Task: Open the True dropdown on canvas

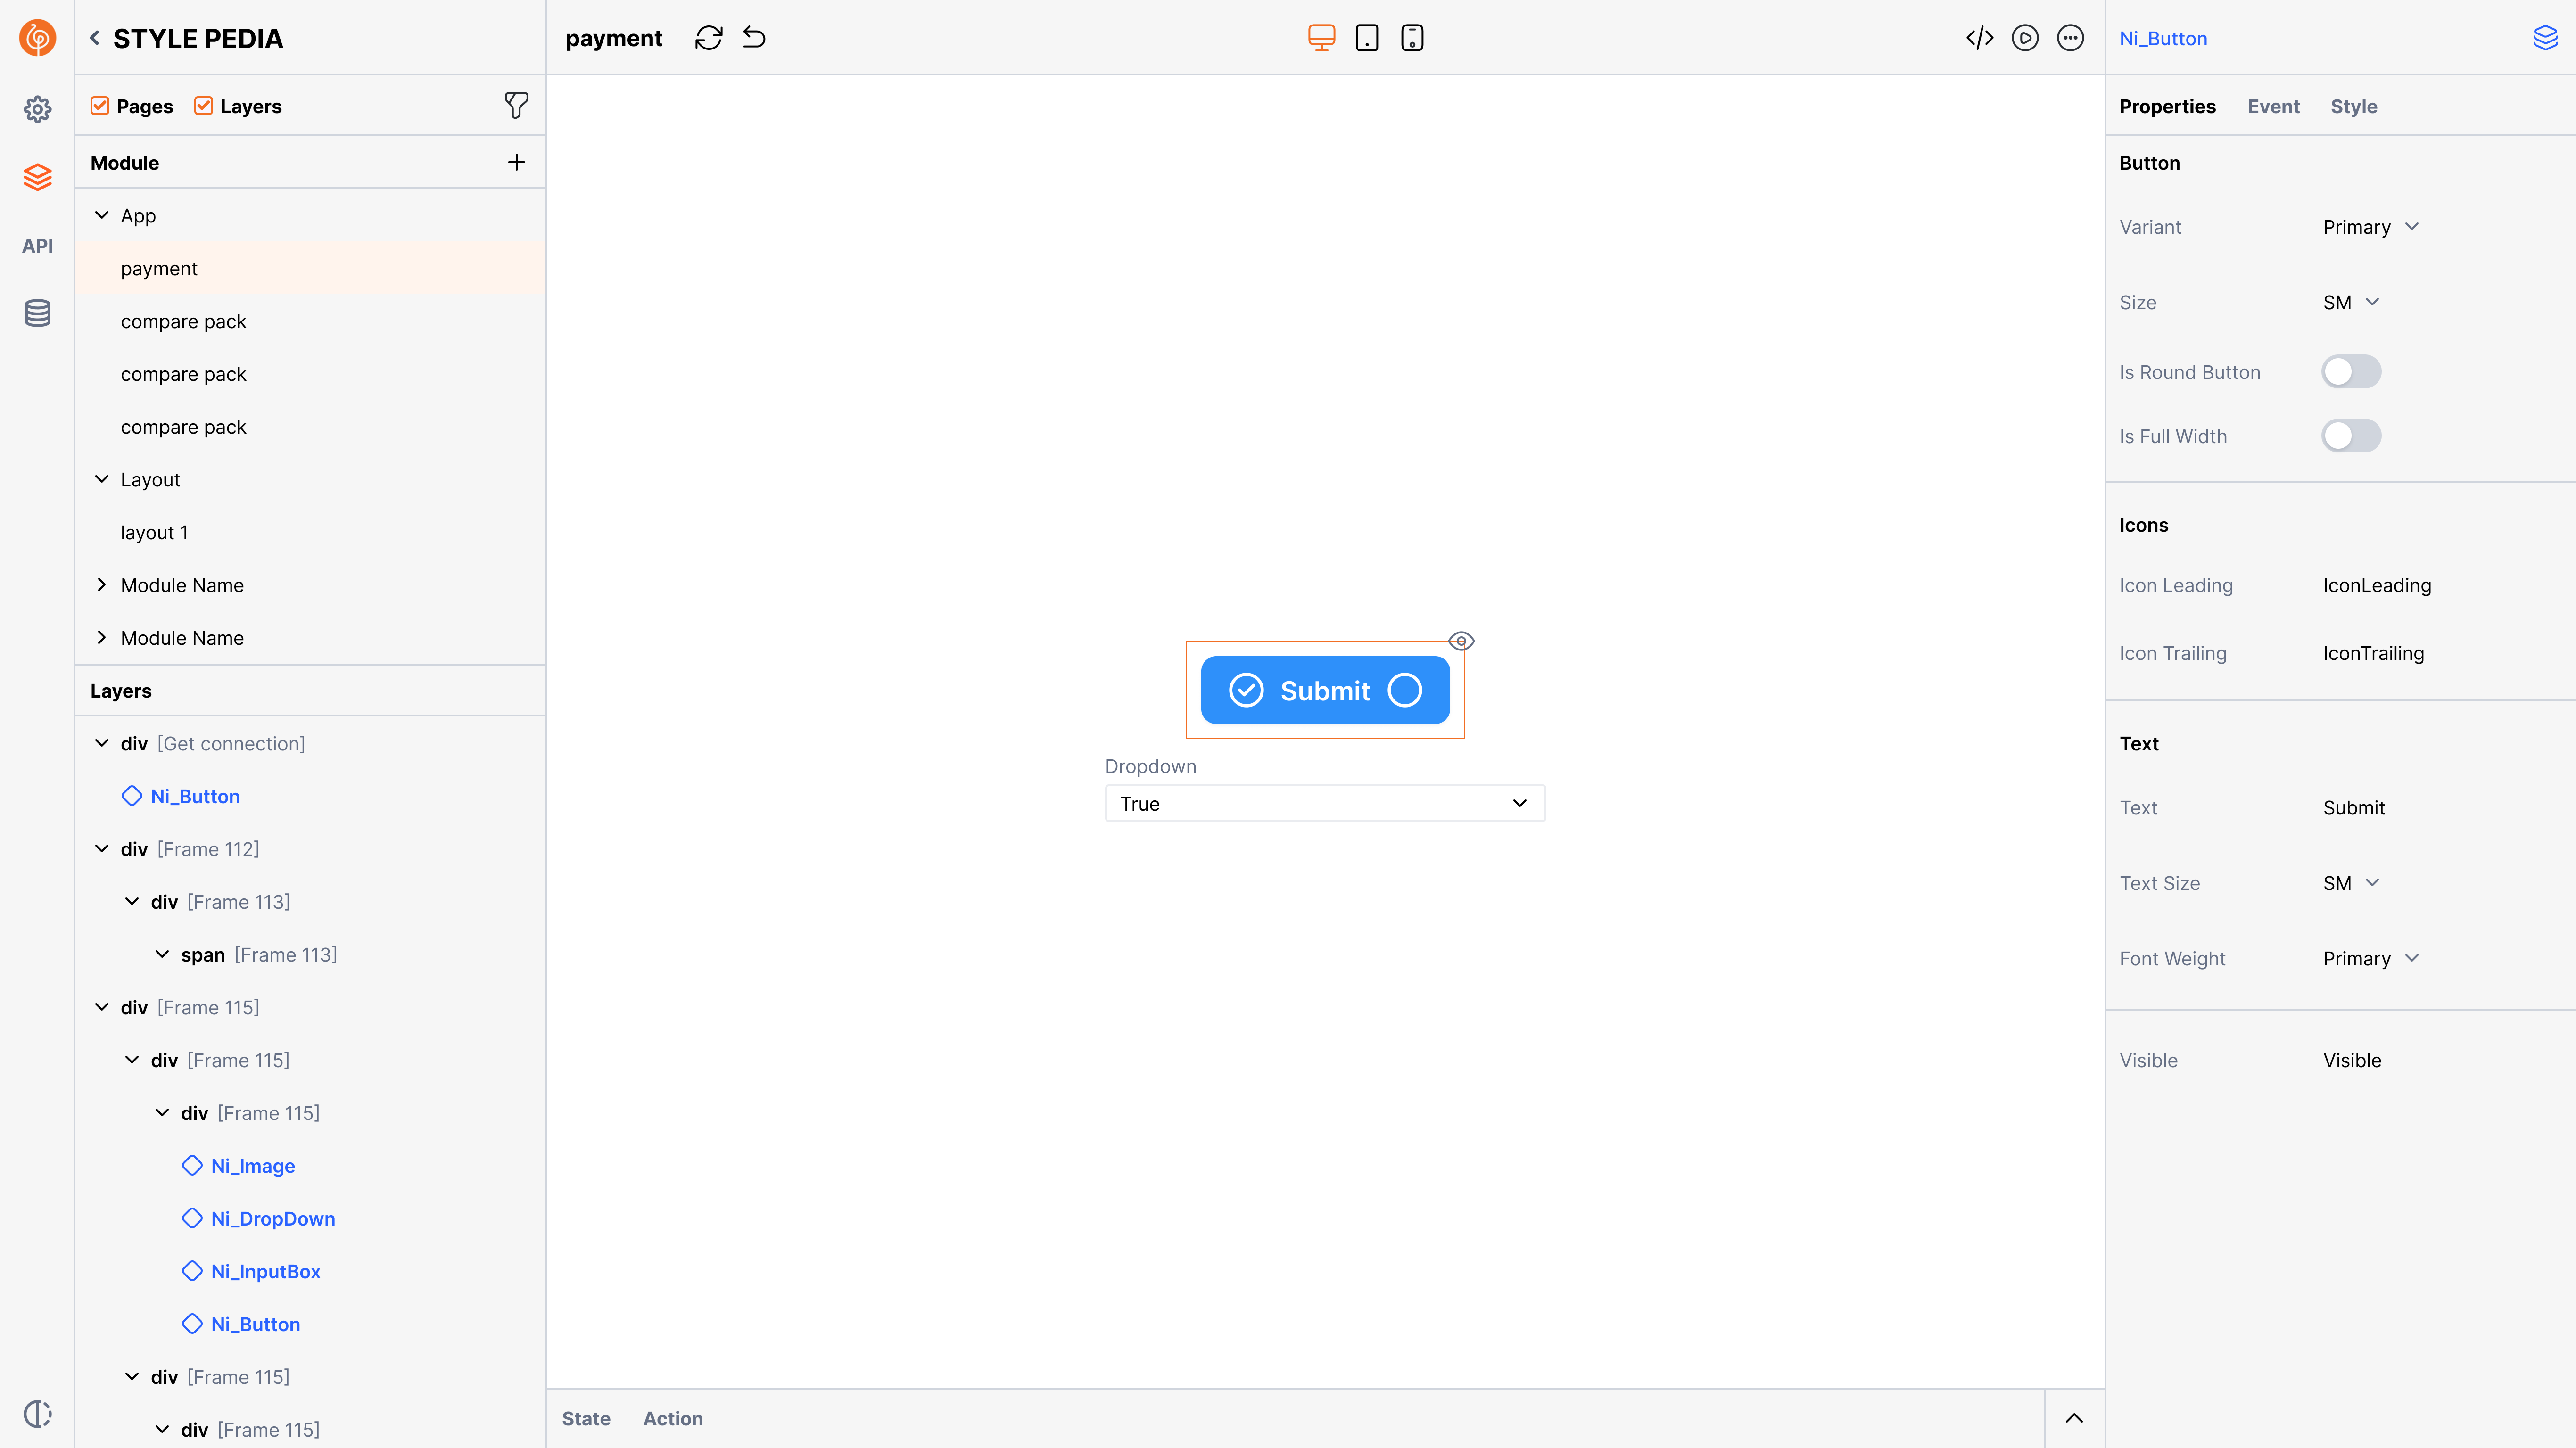Action: point(1324,804)
